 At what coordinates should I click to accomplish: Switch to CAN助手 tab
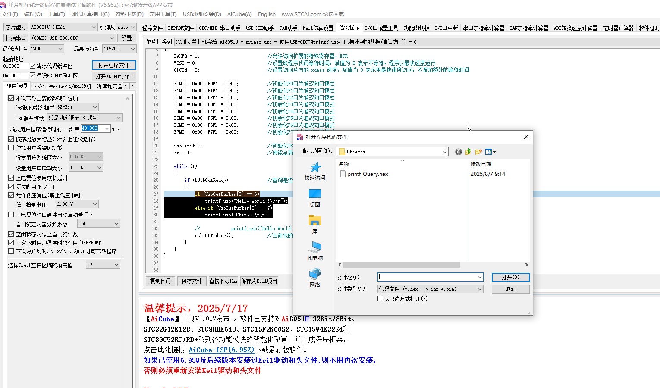288,28
